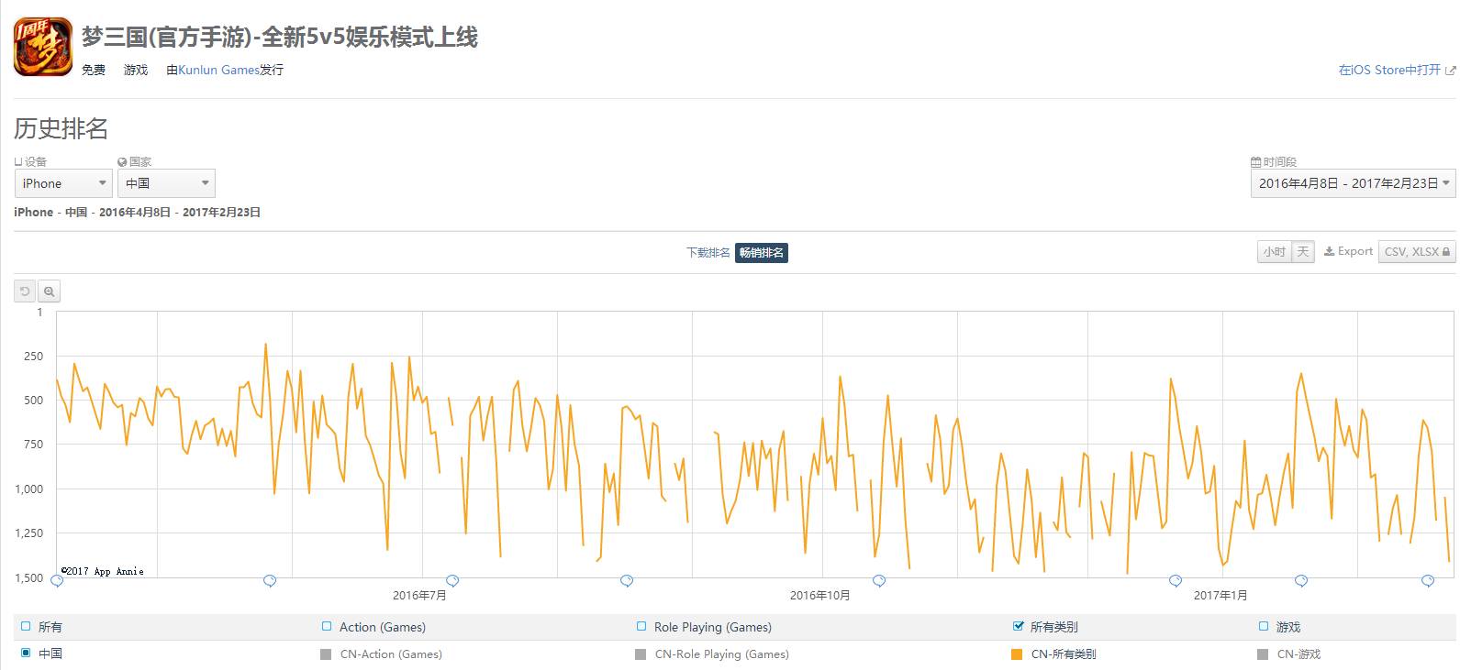Image resolution: width=1460 pixels, height=670 pixels.
Task: Click the last event bubble marker on timeline
Action: tap(1428, 580)
